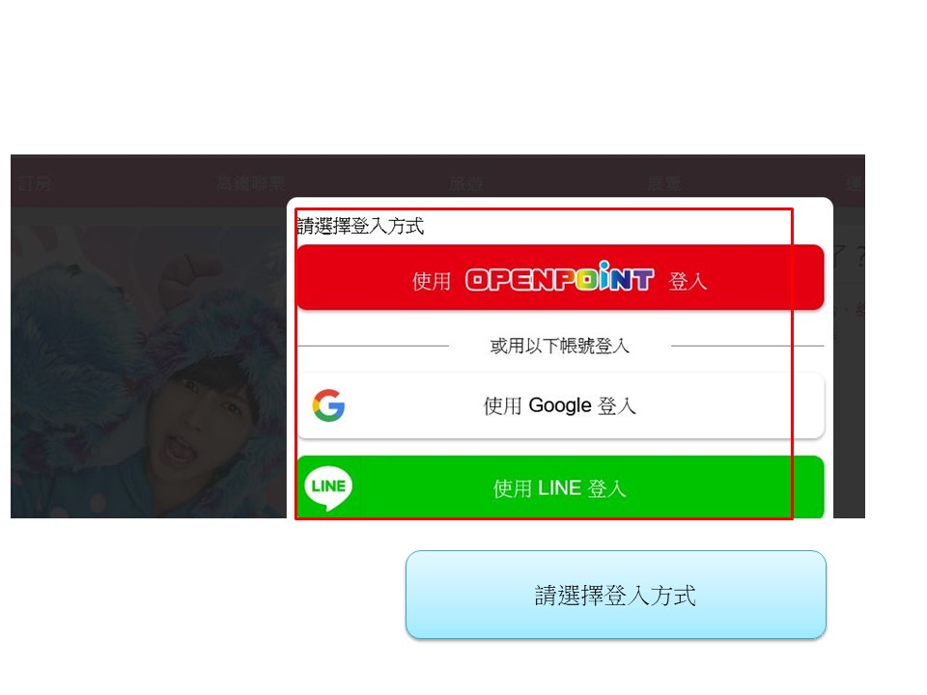This screenshot has width=927, height=695.
Task: Open the dimmed 訂房 navigation item
Action: point(34,183)
